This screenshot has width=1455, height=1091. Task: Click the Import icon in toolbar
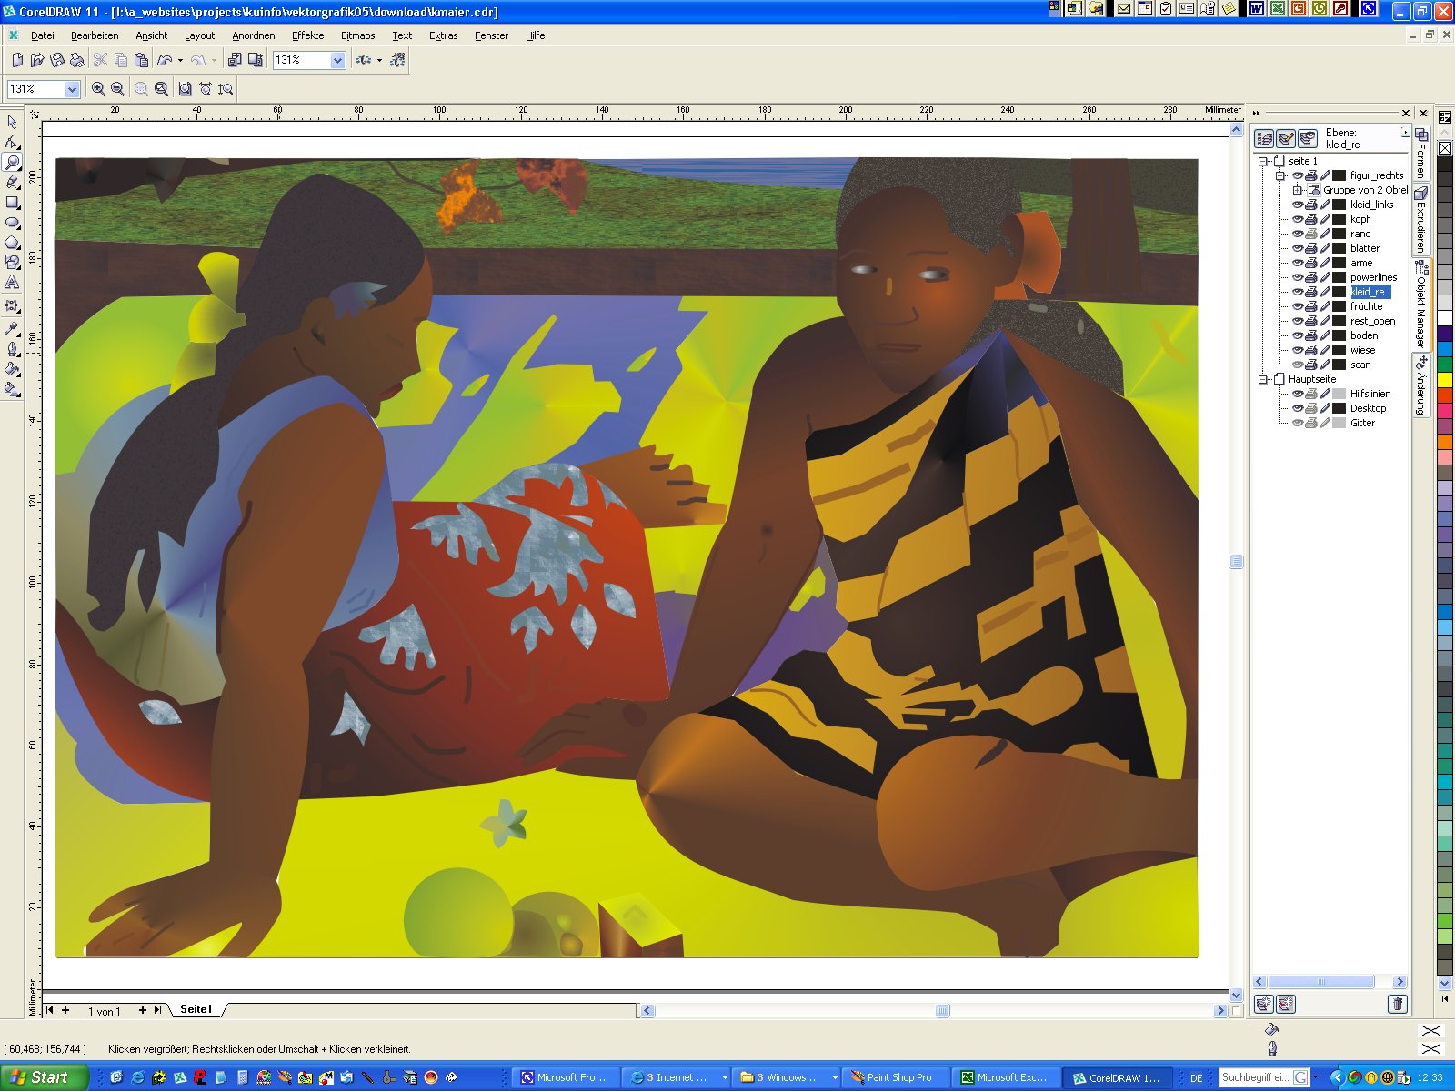click(x=235, y=60)
